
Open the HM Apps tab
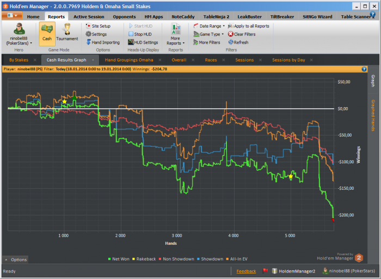(153, 17)
